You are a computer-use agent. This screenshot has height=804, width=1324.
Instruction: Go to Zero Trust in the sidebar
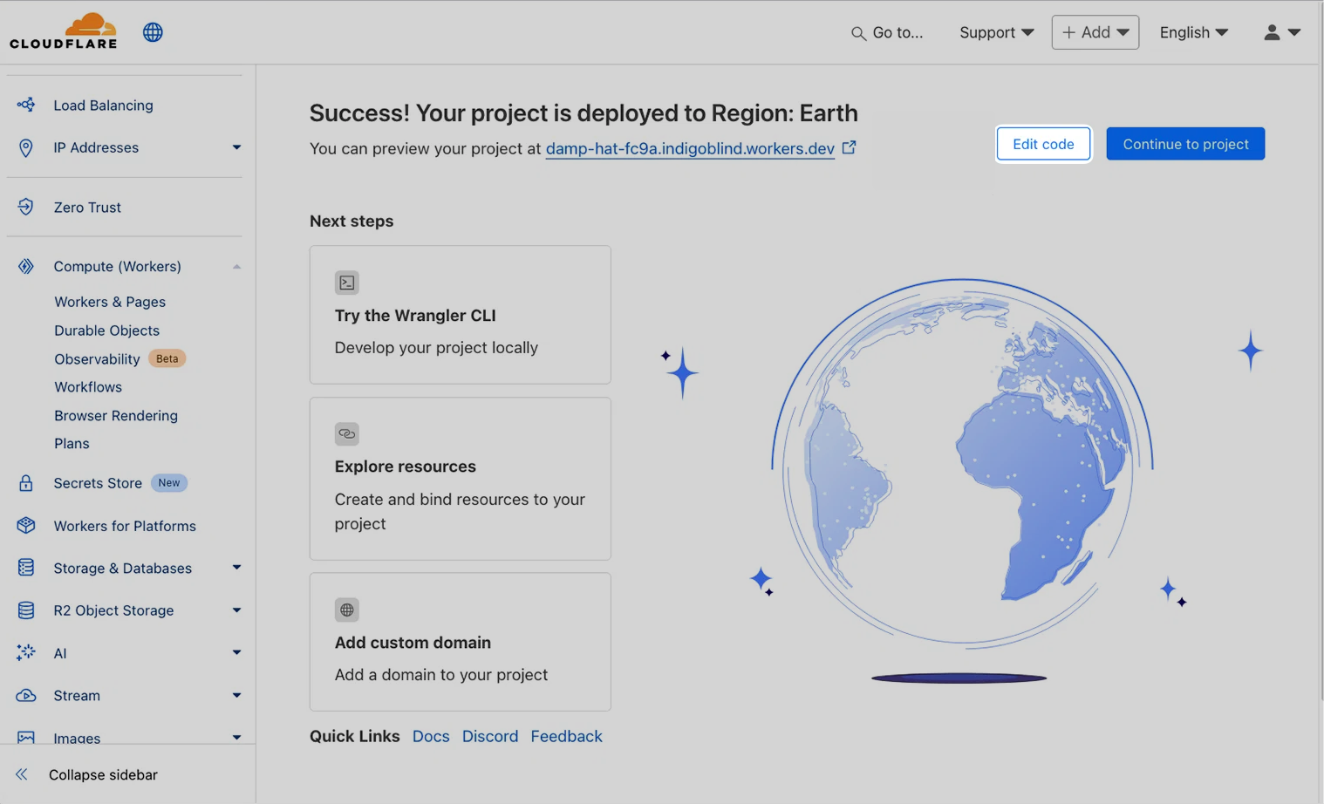(x=87, y=207)
